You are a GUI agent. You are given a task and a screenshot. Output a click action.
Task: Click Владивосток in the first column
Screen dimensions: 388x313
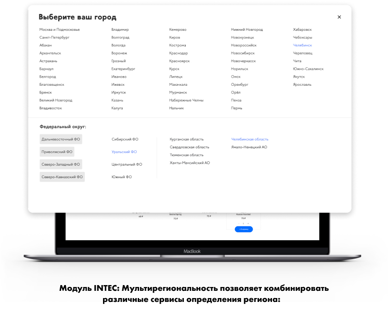(x=51, y=108)
